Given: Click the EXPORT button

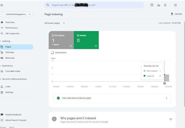Looking at the screenshot, I should coord(177,14).
